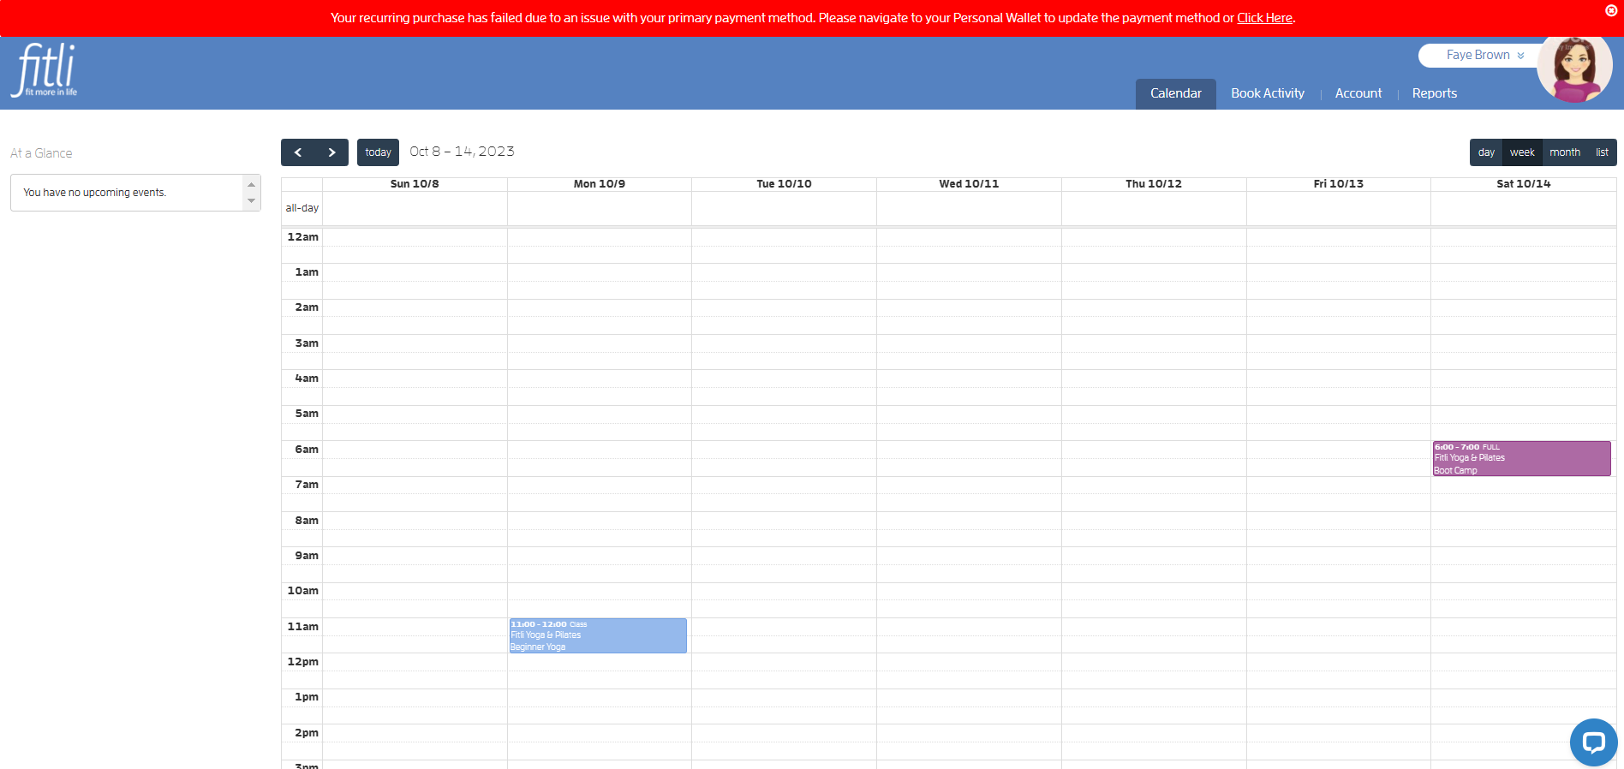The height and width of the screenshot is (769, 1624).
Task: Open the Book Activity tab
Action: 1268,93
